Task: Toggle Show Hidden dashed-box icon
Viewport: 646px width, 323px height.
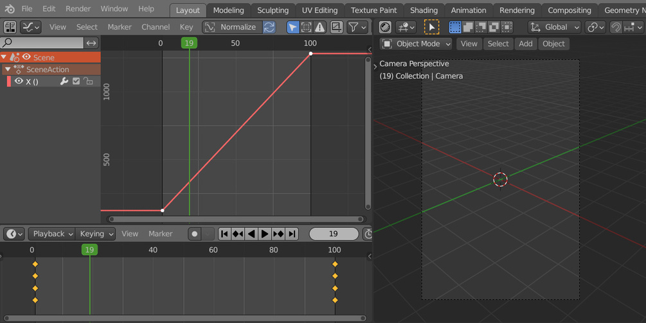Action: pyautogui.click(x=306, y=27)
